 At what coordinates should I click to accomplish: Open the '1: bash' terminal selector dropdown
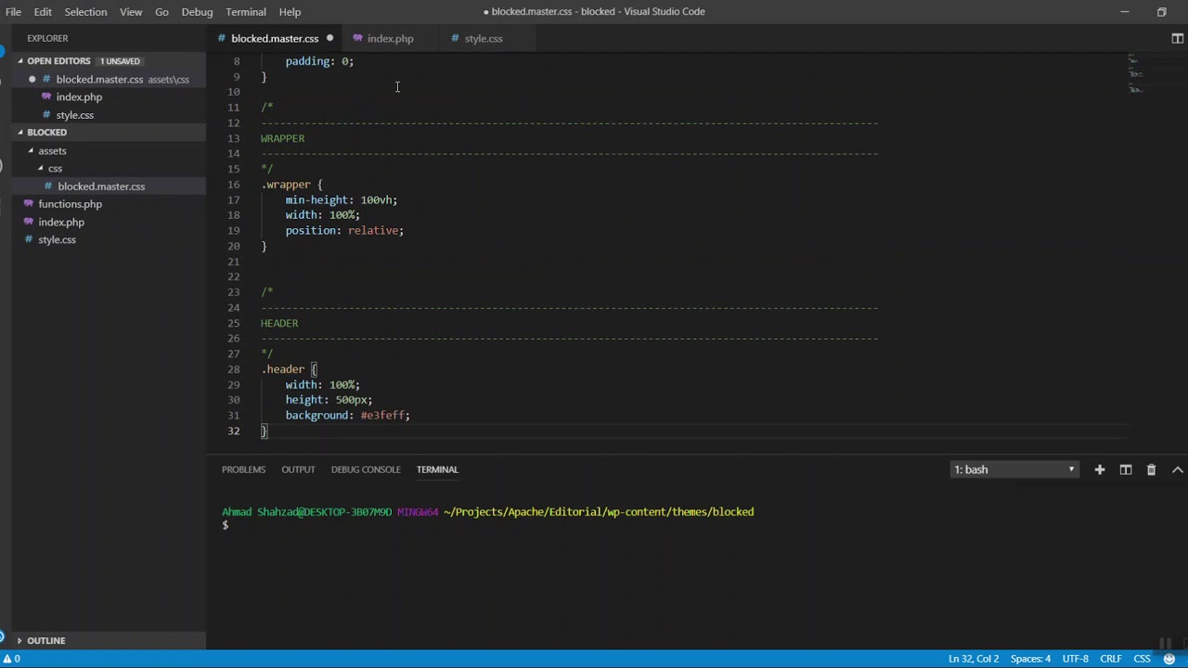(1014, 469)
